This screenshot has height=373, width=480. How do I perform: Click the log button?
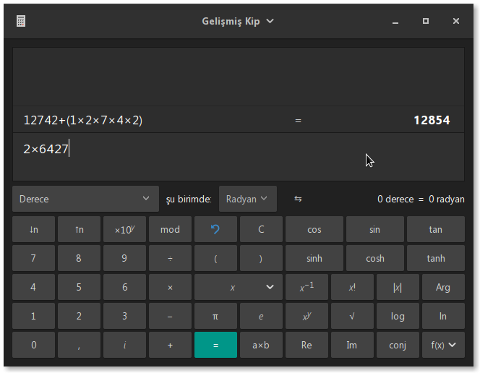[398, 316]
